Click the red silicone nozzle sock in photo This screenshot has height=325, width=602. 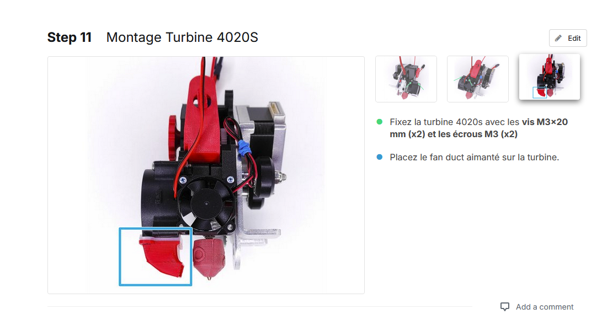pyautogui.click(x=209, y=257)
